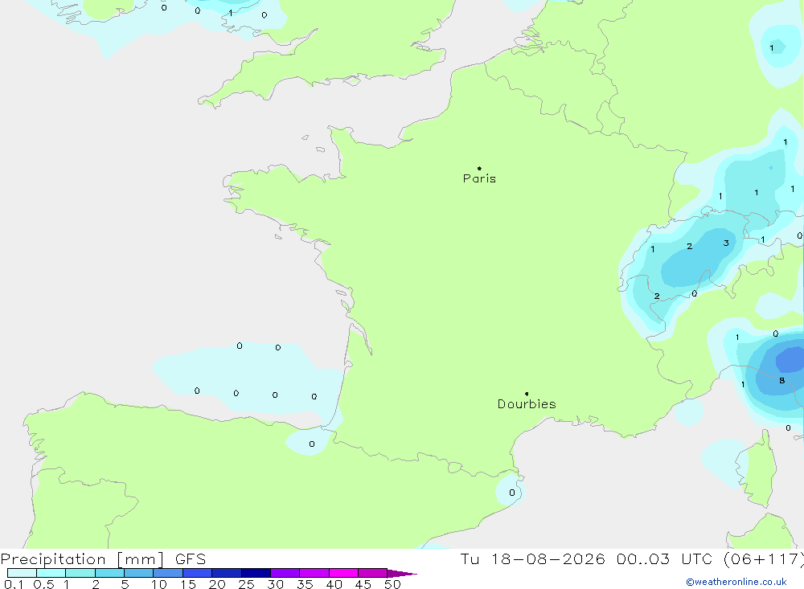Pick the 5–10 mm legend color swatch
This screenshot has height=589, width=804.
point(138,573)
